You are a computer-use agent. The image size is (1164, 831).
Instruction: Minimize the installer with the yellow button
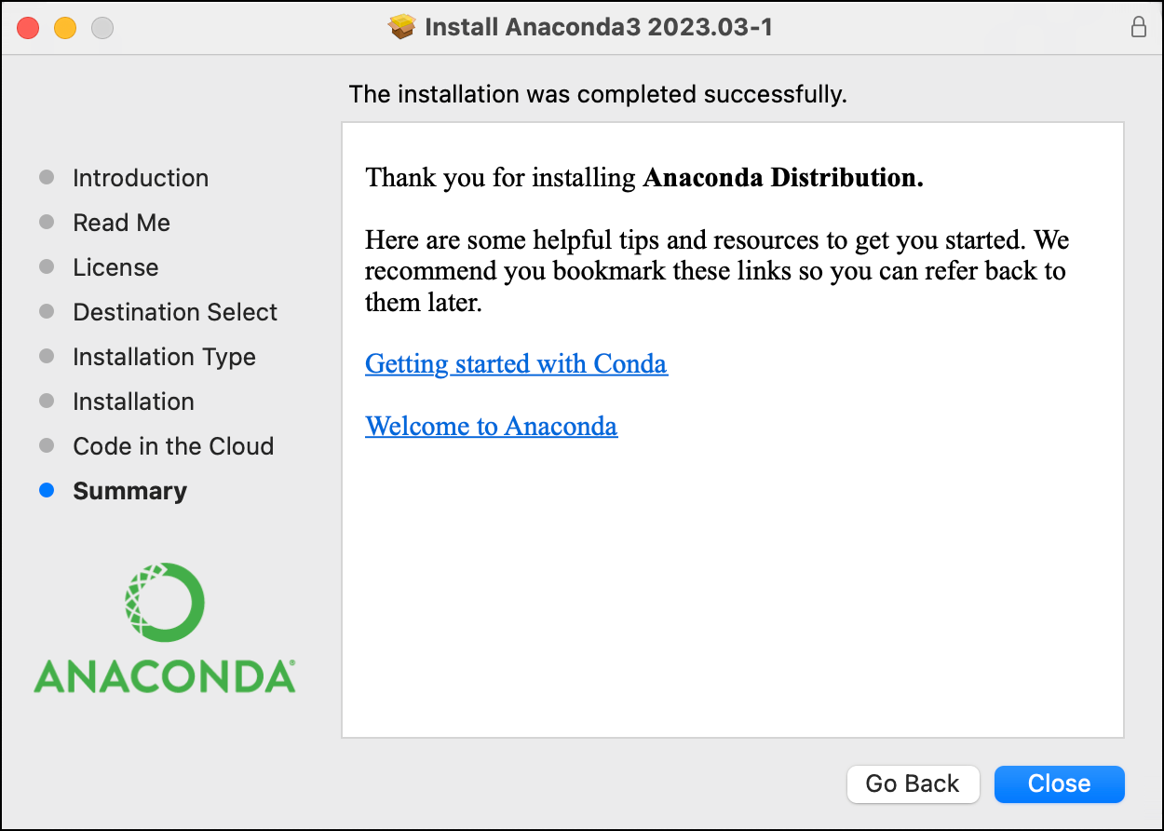(65, 28)
